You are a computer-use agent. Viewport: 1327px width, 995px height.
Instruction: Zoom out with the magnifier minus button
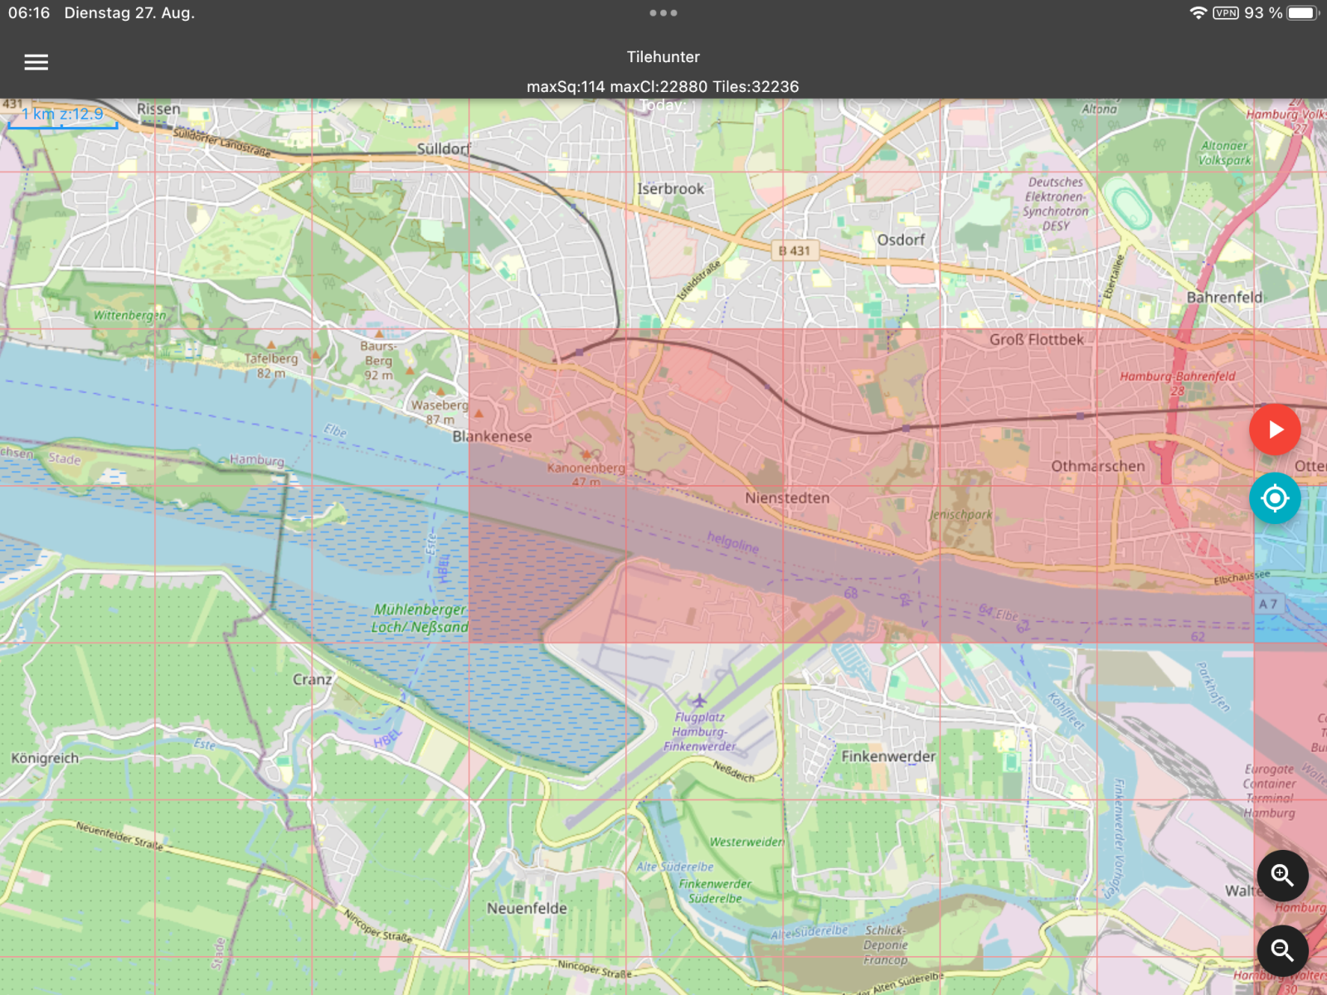pyautogui.click(x=1282, y=951)
